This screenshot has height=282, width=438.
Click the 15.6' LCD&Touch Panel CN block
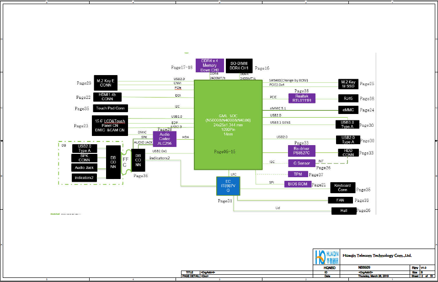point(110,125)
